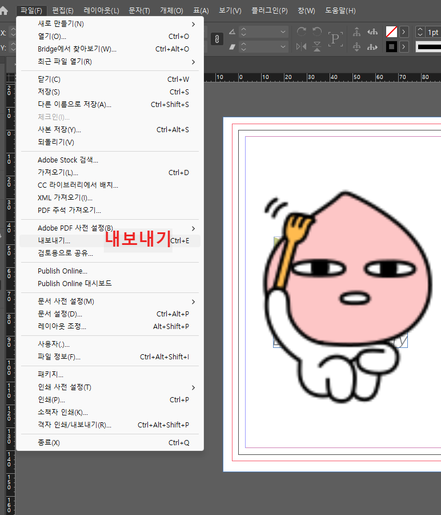Open the stroke style line dropdown
The height and width of the screenshot is (515, 441).
pyautogui.click(x=428, y=47)
